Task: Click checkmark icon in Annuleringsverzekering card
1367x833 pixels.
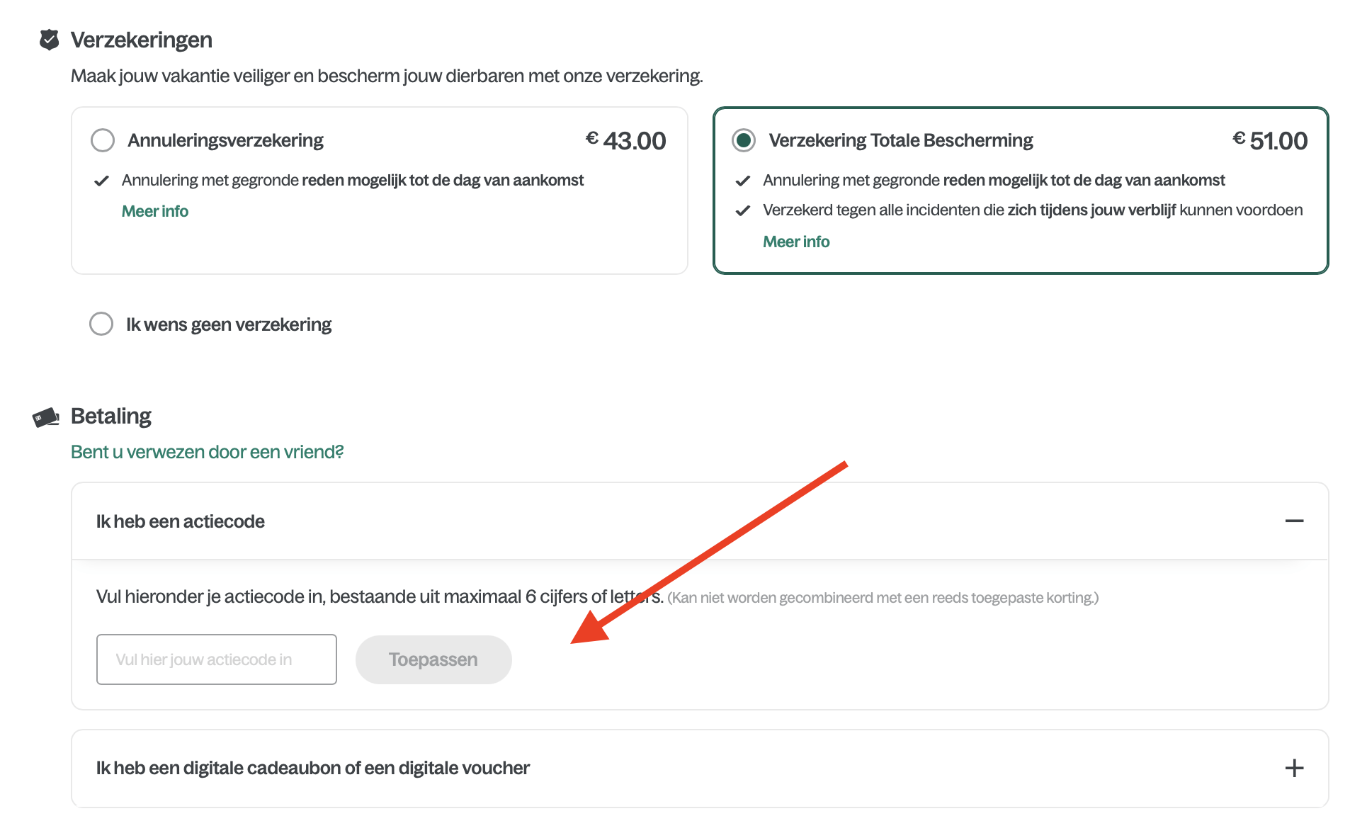Action: coord(101,181)
